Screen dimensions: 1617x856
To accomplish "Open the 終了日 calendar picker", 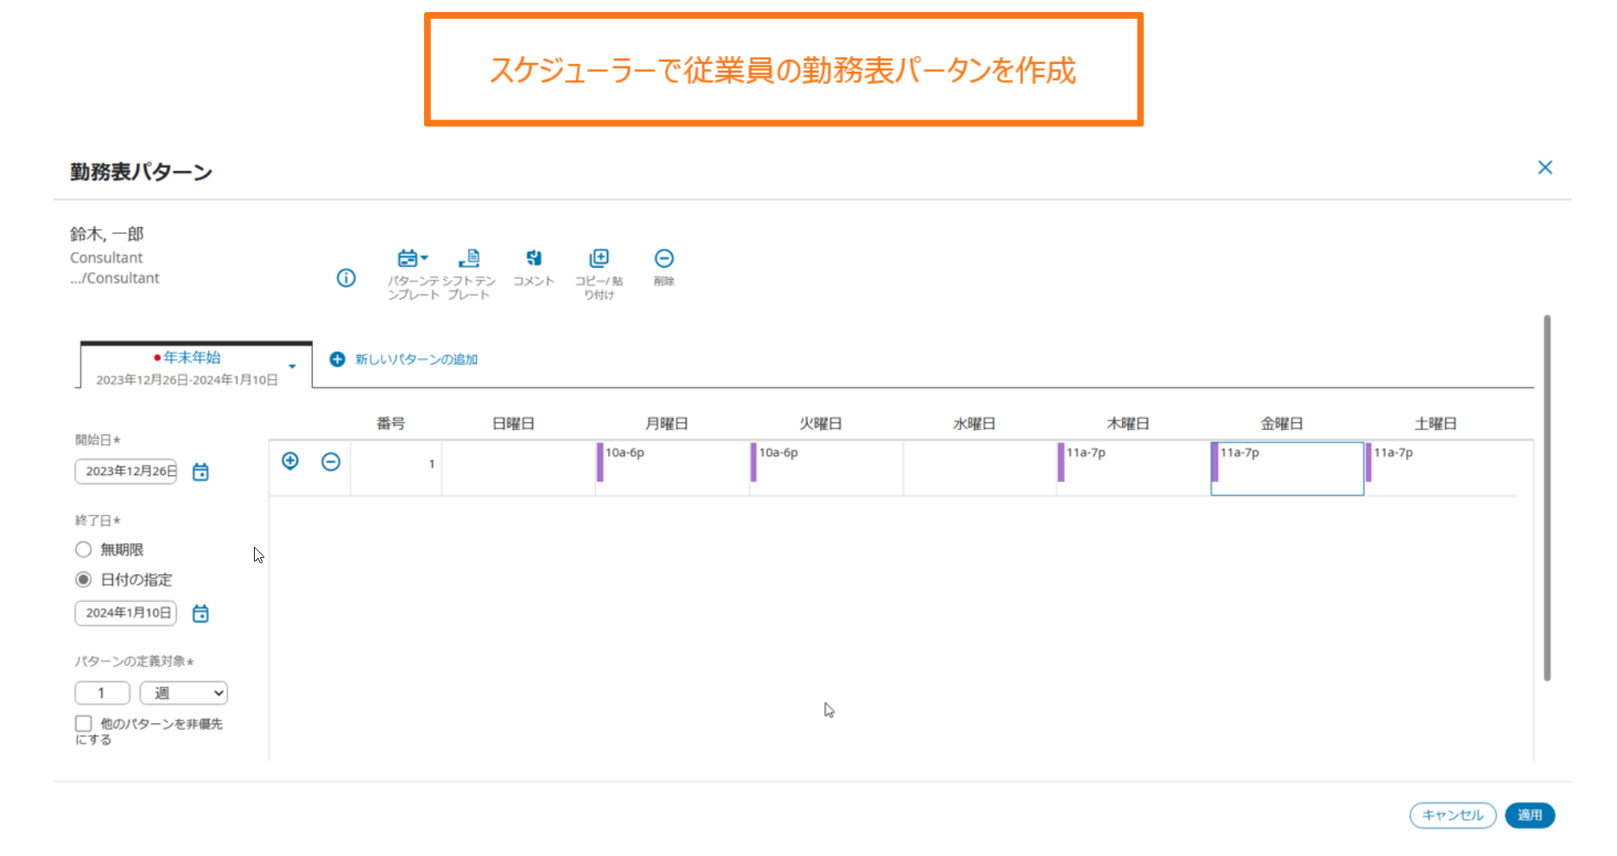I will click(200, 613).
